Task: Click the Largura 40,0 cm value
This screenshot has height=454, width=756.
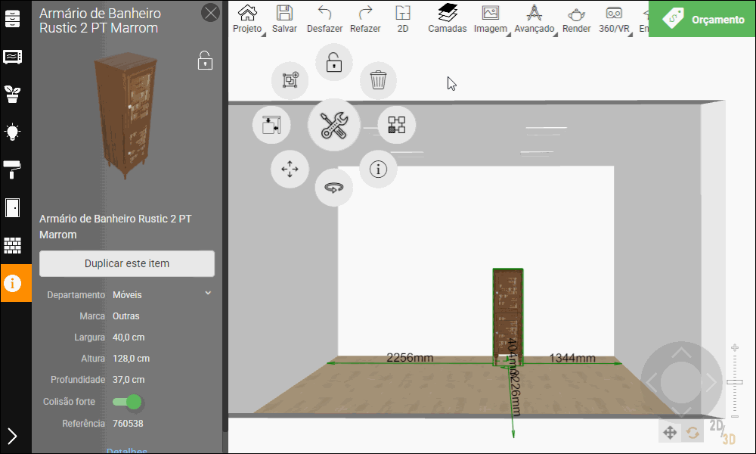Action: pyautogui.click(x=129, y=337)
